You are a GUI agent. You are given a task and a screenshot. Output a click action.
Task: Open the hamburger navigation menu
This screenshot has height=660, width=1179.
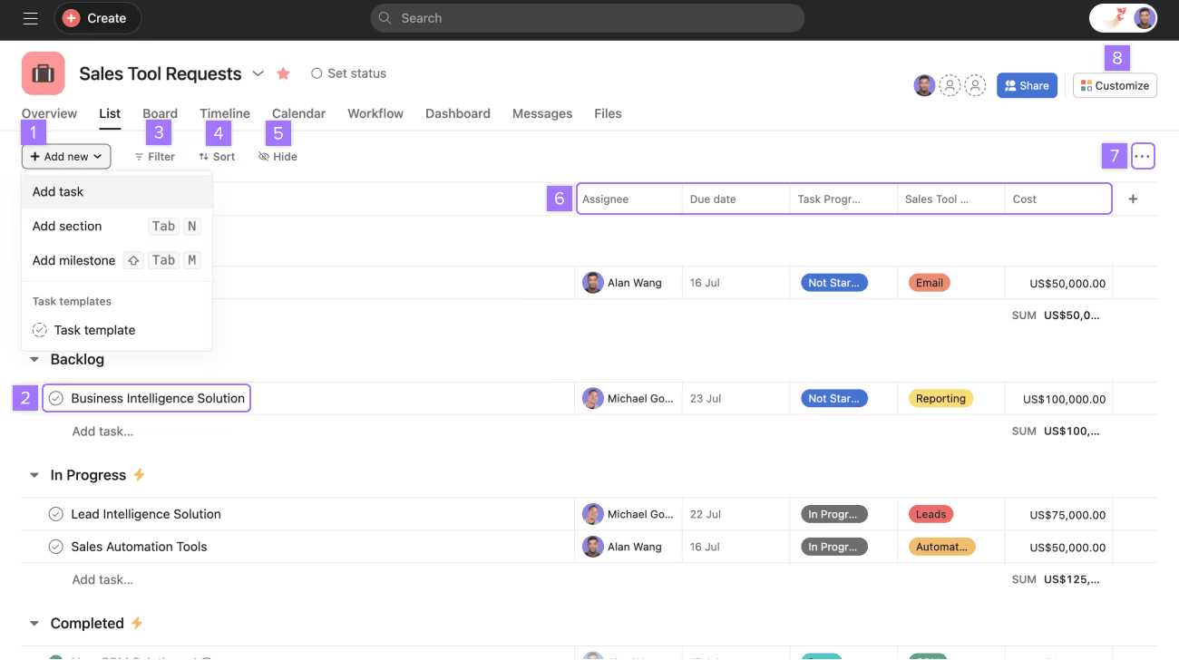coord(30,18)
